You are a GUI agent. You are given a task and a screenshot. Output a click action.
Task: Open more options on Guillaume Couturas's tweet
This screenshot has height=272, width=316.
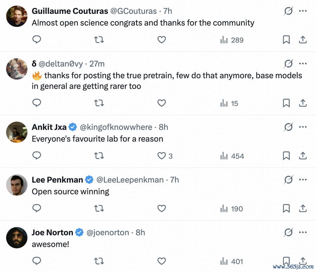click(x=303, y=11)
